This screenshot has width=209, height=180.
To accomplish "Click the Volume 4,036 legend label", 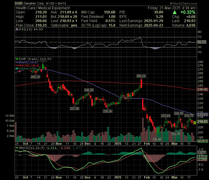I will click(x=27, y=69).
